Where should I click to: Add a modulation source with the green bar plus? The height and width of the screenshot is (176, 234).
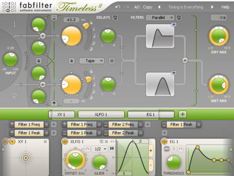coord(183,114)
